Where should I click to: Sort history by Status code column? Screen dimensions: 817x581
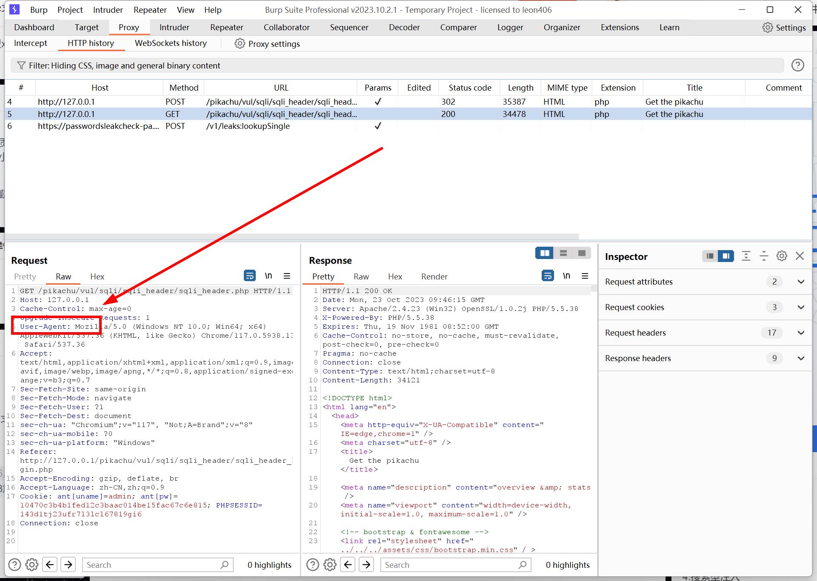click(x=470, y=88)
